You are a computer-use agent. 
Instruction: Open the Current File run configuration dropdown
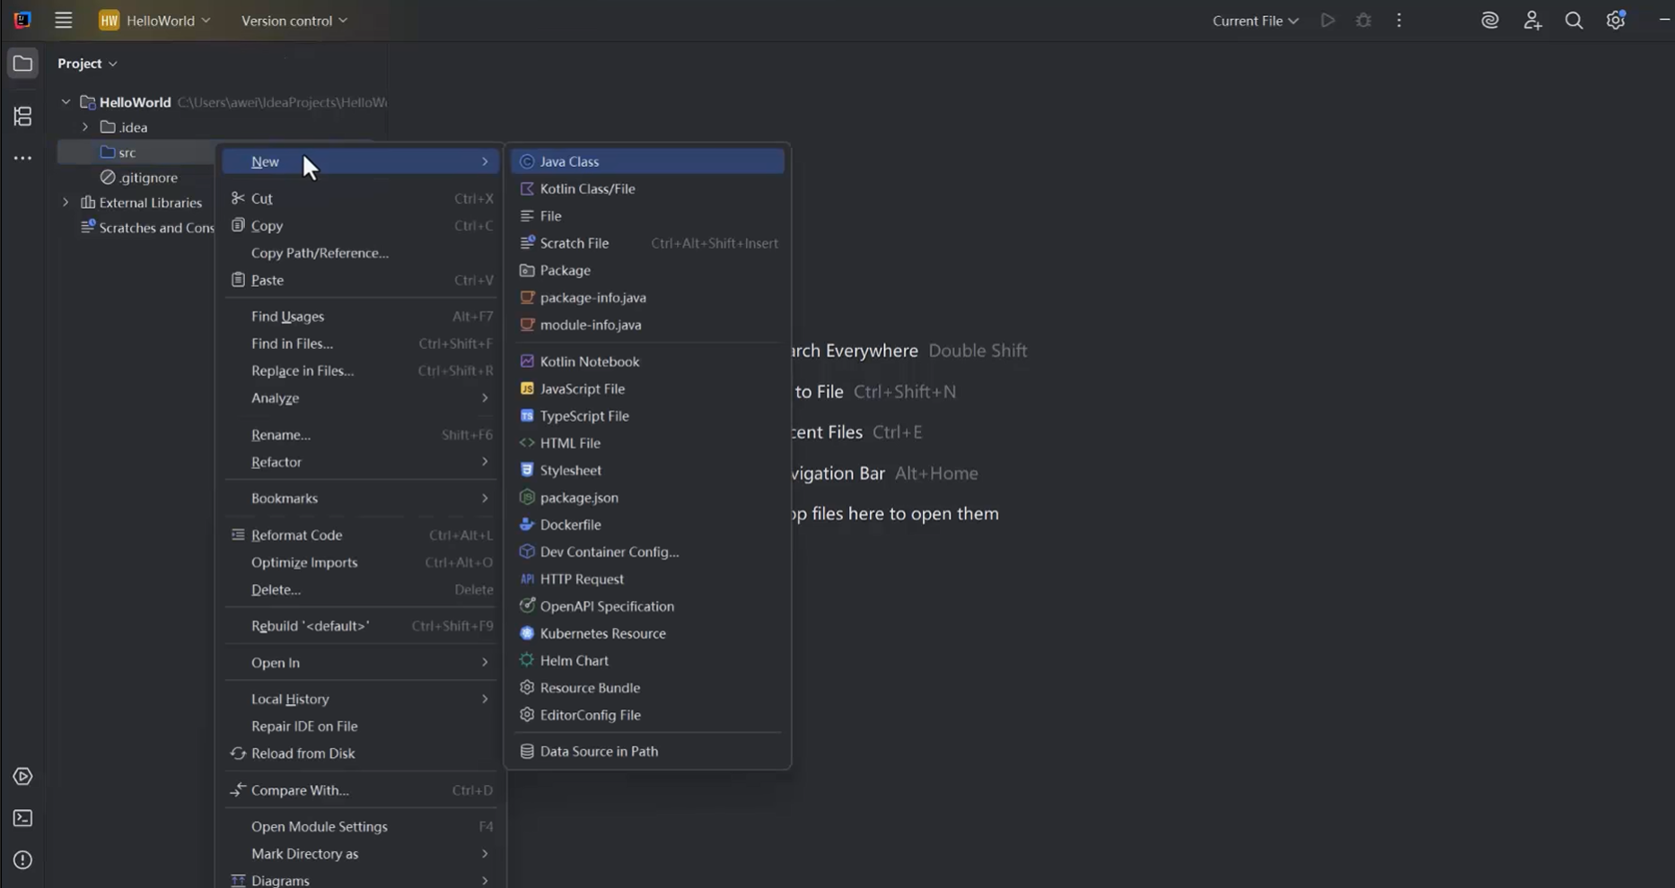1255,21
